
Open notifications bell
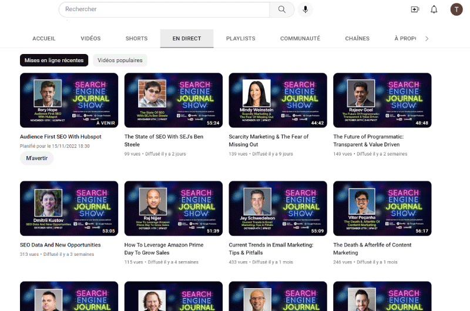434,9
